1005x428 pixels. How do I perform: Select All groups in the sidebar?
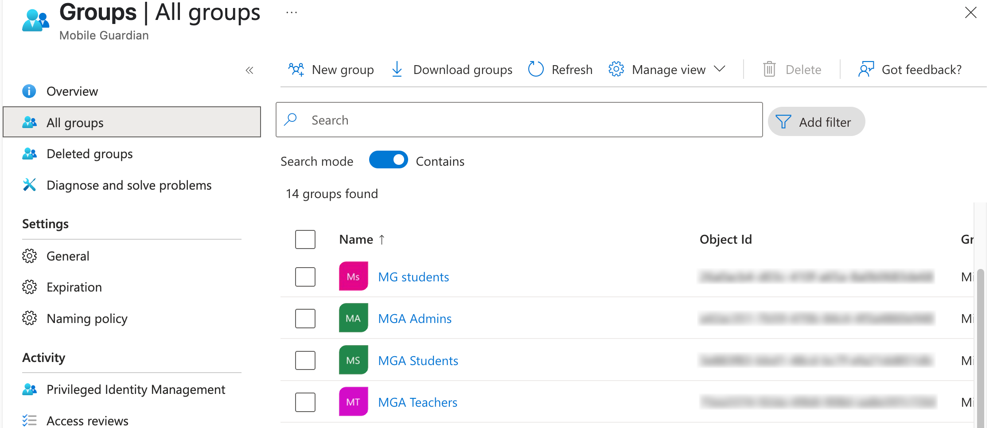(132, 122)
